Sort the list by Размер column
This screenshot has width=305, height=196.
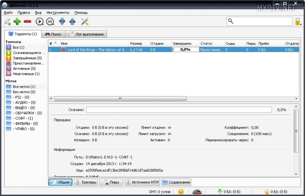pyautogui.click(x=139, y=44)
